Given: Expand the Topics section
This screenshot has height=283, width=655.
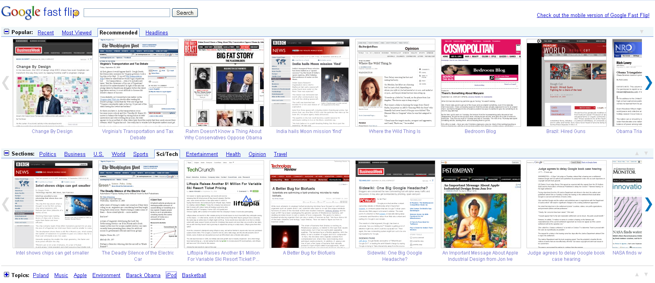Looking at the screenshot, I should 6,275.
